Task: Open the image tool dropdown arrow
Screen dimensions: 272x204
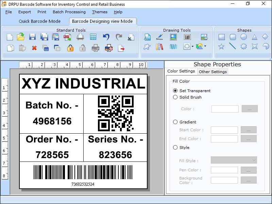Action: 205,47
